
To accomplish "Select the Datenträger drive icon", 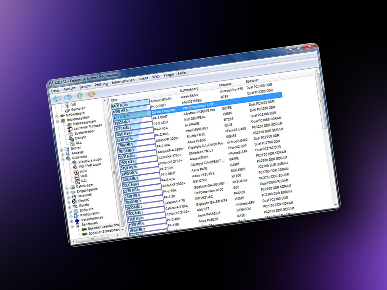I will [x=72, y=187].
